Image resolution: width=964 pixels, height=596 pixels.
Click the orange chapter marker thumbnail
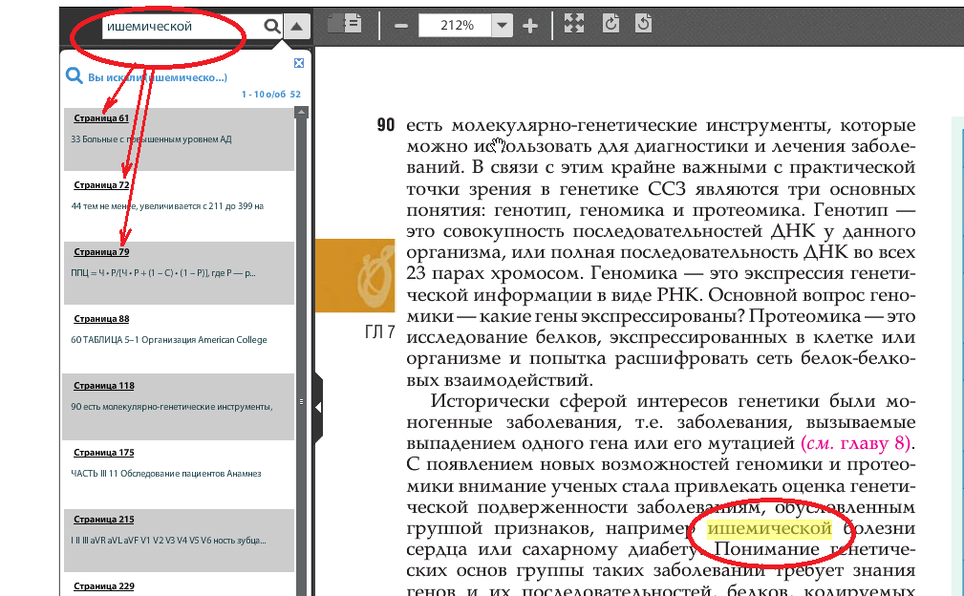pos(354,275)
